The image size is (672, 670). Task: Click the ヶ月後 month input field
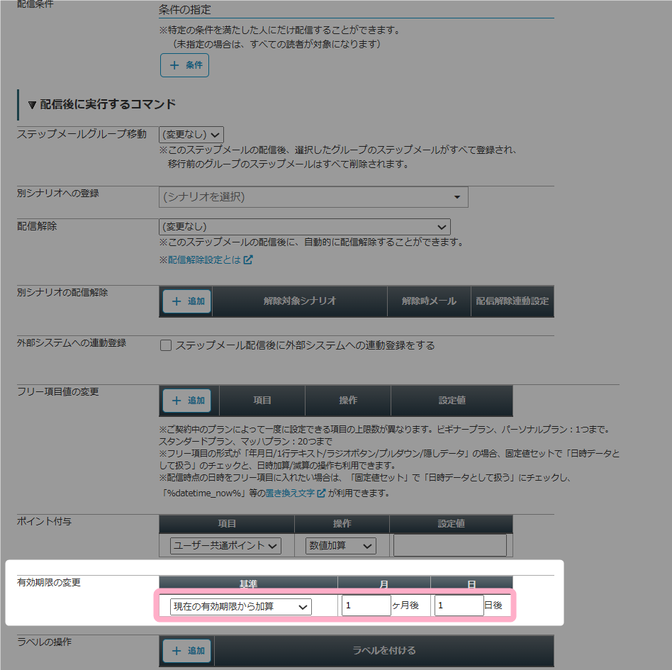click(x=366, y=605)
